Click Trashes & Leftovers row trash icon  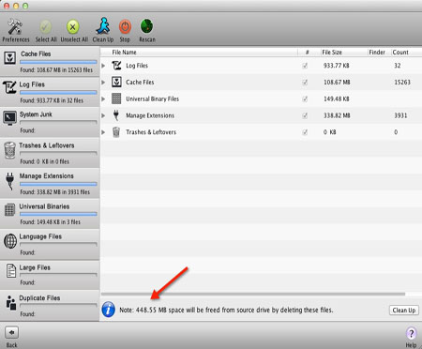click(116, 132)
